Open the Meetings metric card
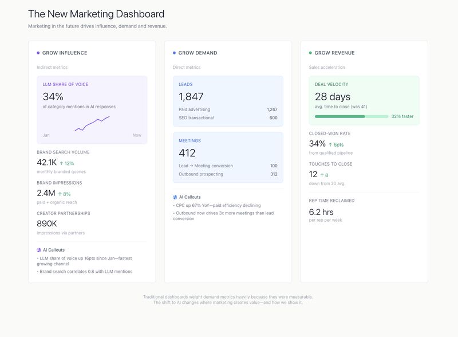This screenshot has height=337, width=458. click(228, 157)
